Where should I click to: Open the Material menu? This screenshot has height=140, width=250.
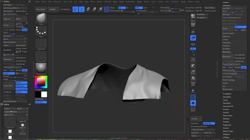pyautogui.click(x=108, y=2)
